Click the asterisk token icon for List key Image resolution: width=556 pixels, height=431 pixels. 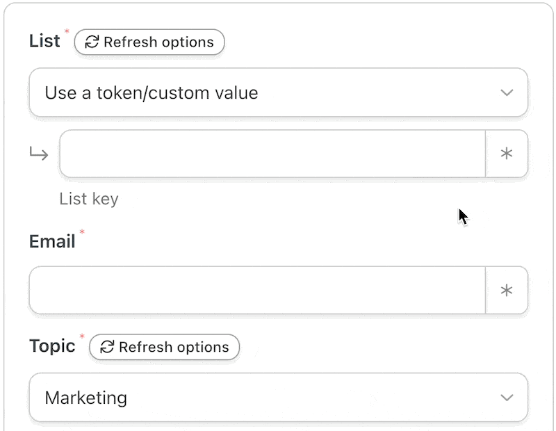(x=507, y=154)
